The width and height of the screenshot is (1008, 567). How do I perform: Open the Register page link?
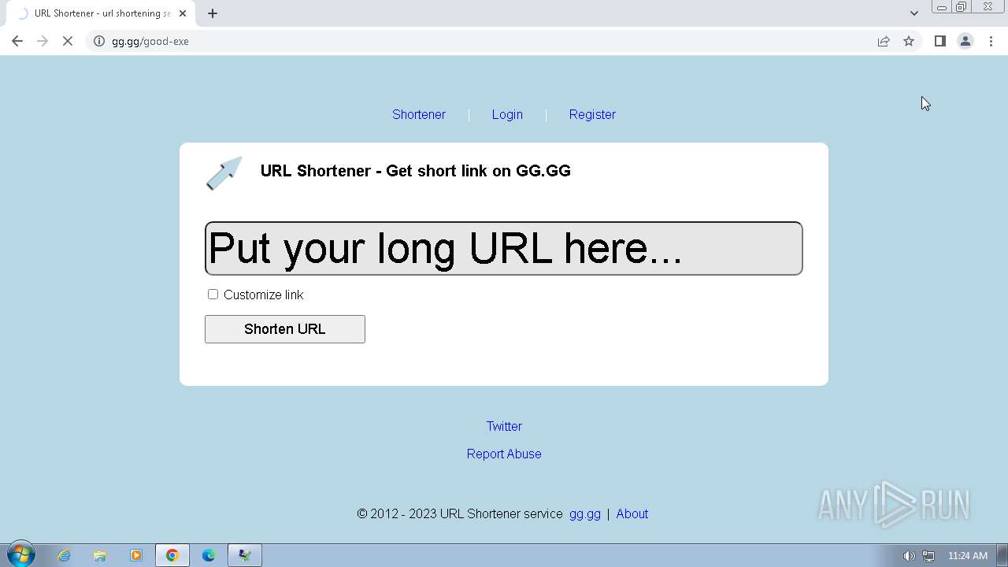click(x=592, y=114)
